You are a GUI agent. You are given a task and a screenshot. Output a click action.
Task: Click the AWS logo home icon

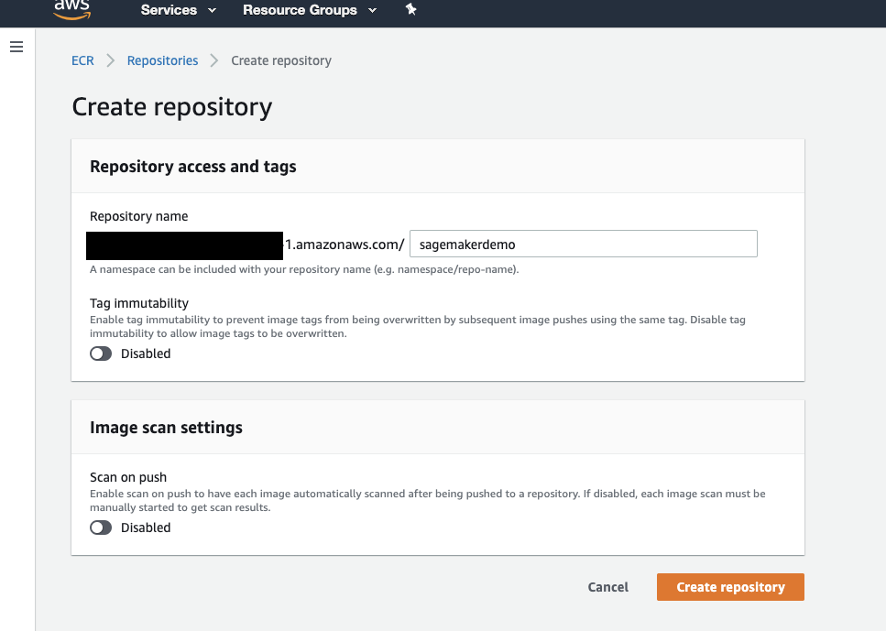coord(71,9)
